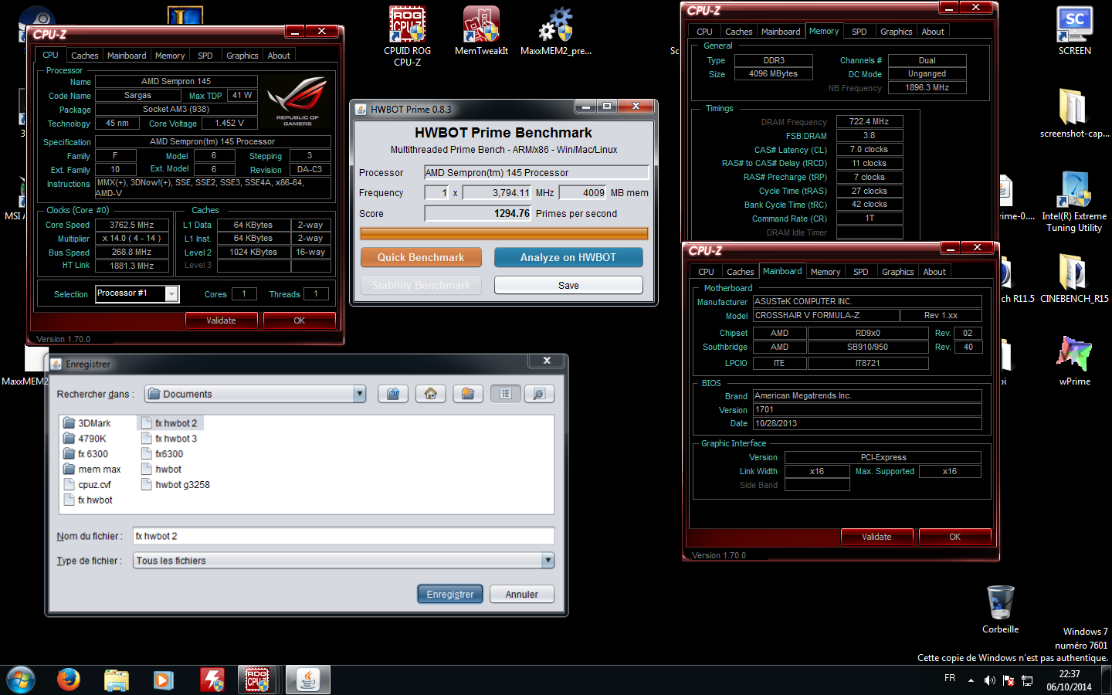Image resolution: width=1112 pixels, height=695 pixels.
Task: Open Caches tab in left CPU-Z window
Action: [x=84, y=56]
